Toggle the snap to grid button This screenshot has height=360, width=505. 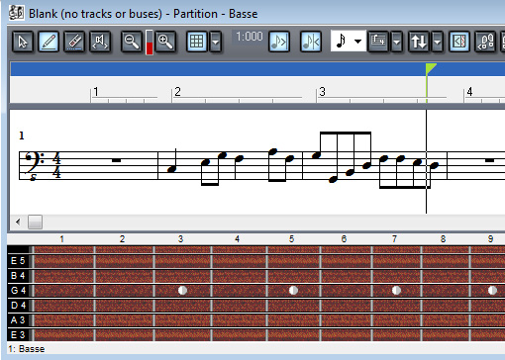tap(197, 42)
